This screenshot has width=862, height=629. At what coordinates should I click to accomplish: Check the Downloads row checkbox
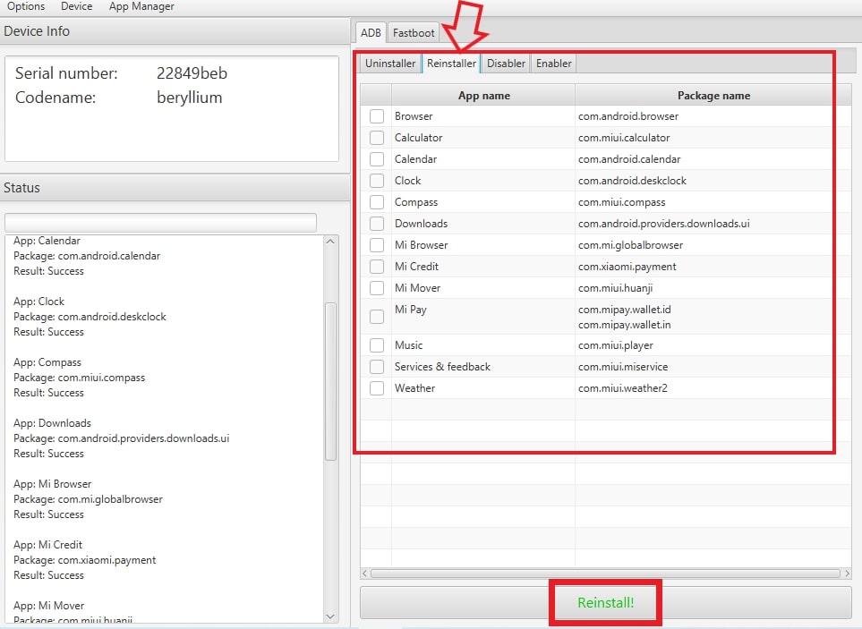point(377,224)
